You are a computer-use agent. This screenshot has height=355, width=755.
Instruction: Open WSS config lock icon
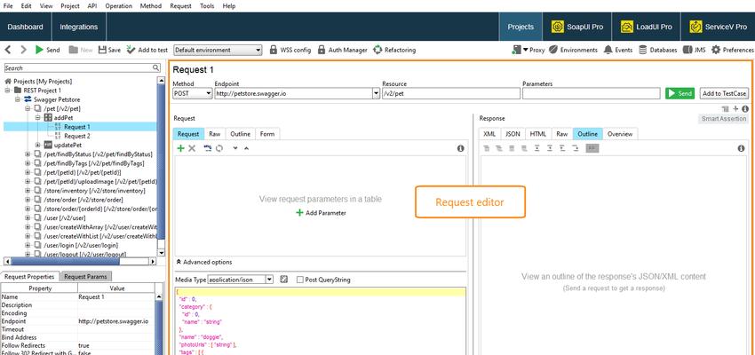click(273, 50)
